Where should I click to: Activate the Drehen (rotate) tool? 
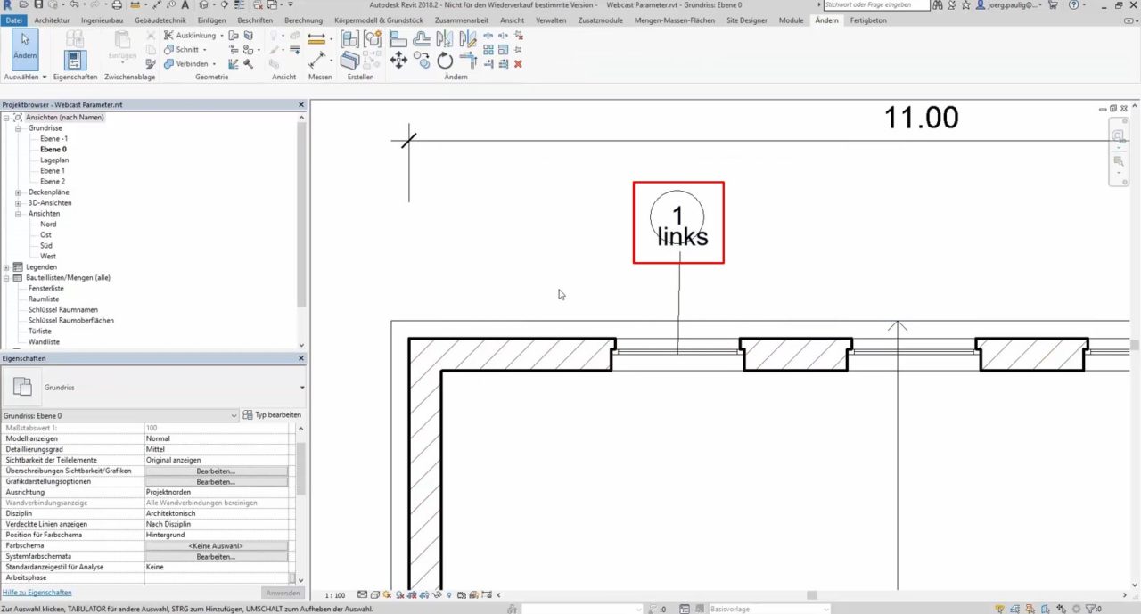[x=444, y=61]
